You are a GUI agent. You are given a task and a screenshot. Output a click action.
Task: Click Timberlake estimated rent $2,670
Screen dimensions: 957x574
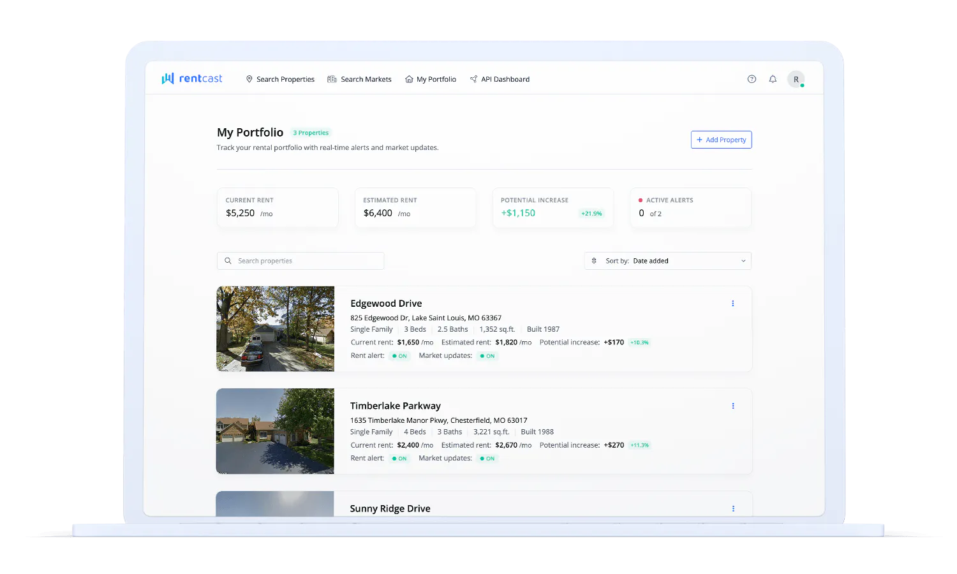pos(506,445)
